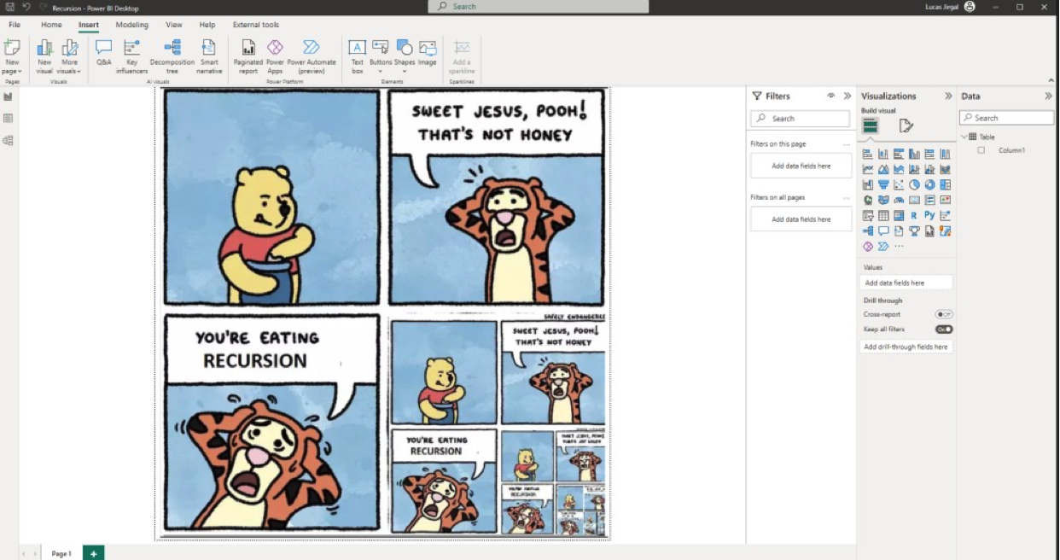
Task: Collapse the Table field in Data pane
Action: [x=964, y=137]
